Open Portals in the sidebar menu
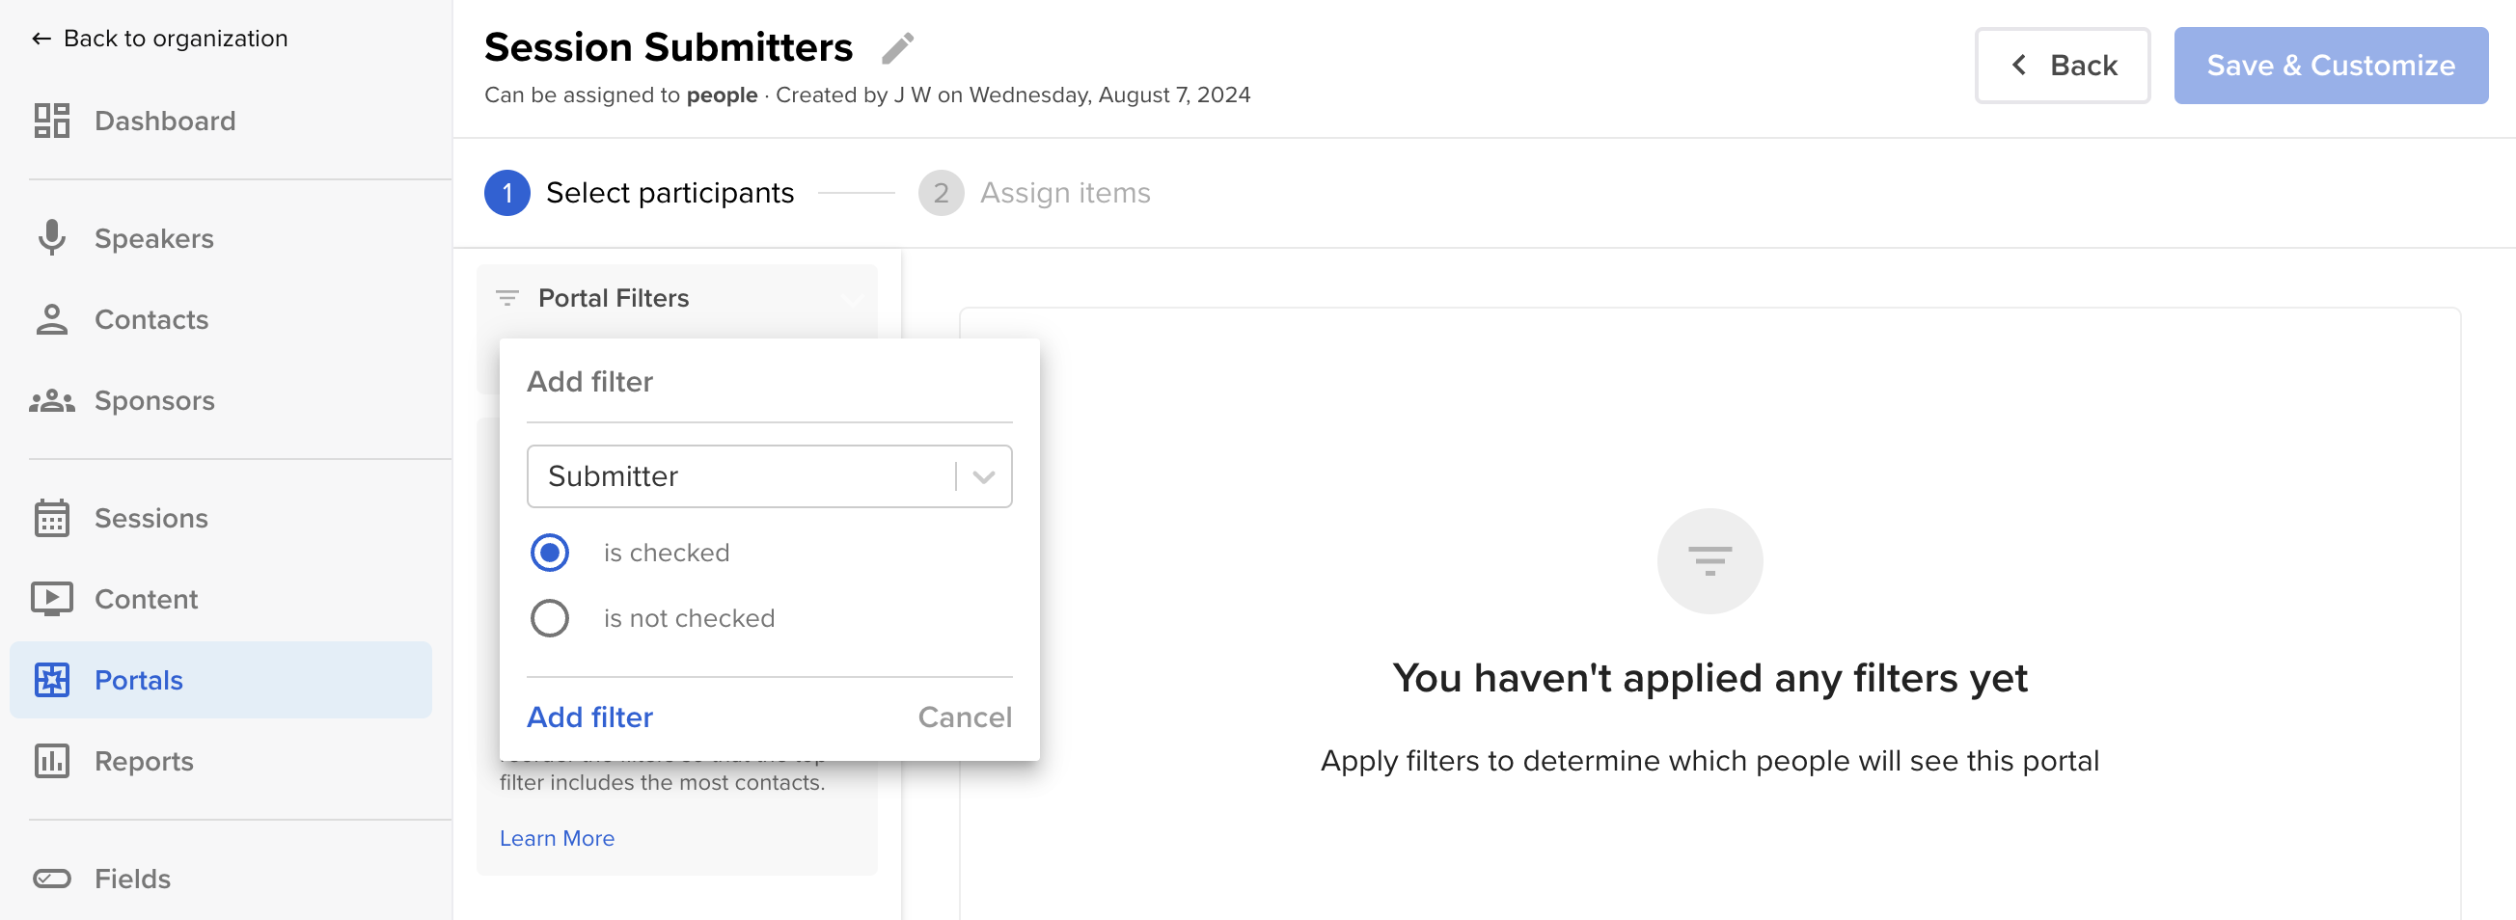 (x=221, y=680)
